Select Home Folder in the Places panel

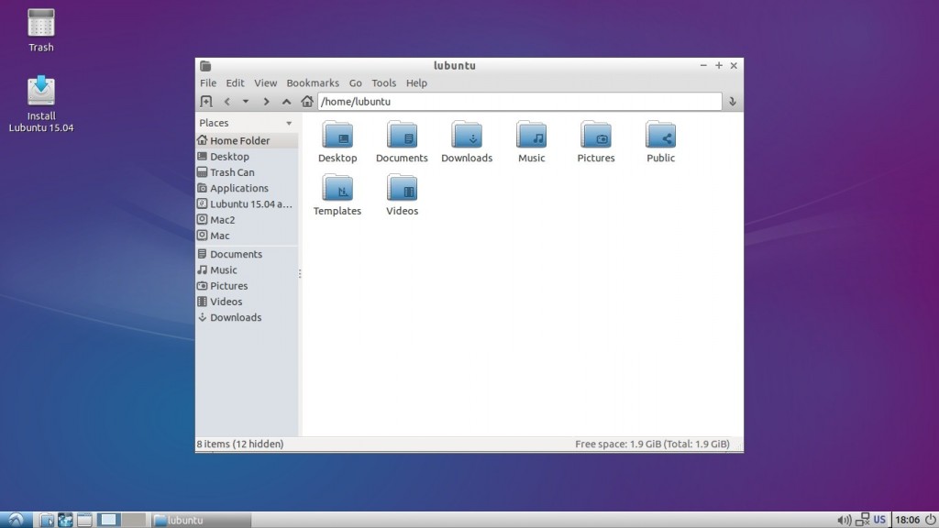pyautogui.click(x=238, y=140)
